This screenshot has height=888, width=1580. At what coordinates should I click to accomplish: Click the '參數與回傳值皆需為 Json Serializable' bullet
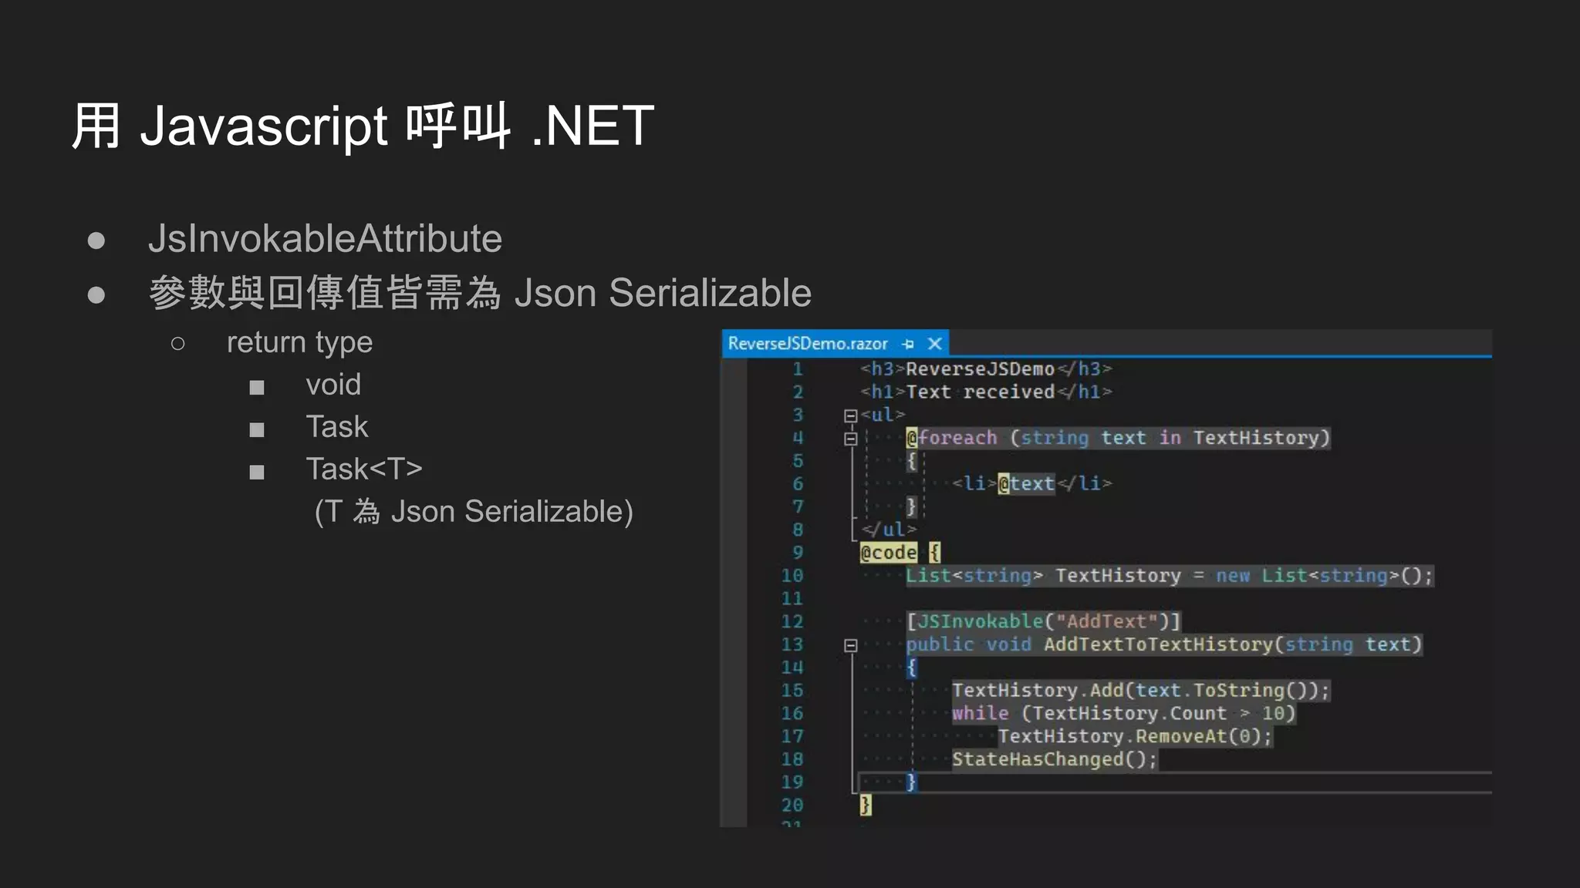click(480, 293)
